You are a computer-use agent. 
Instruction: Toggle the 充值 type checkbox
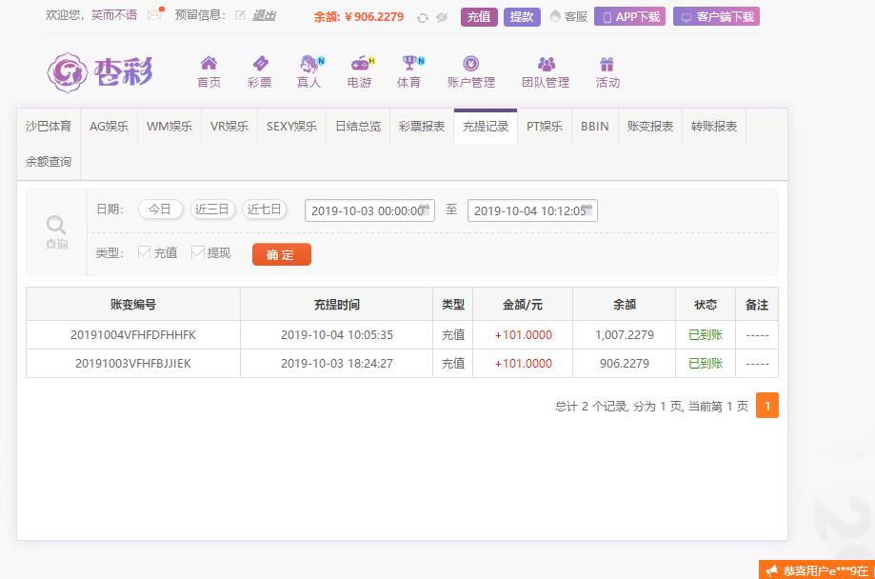click(x=144, y=252)
